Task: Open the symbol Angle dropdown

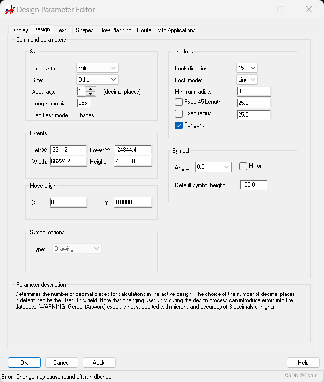Action: pyautogui.click(x=213, y=167)
